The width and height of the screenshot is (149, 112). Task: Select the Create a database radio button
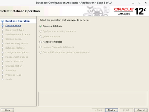coord(40,26)
